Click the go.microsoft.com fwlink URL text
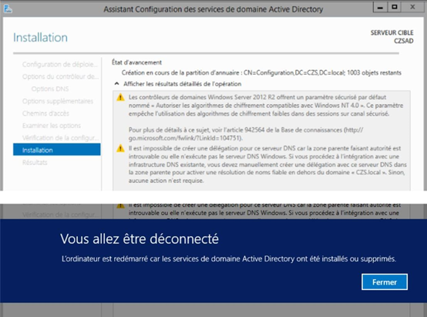This screenshot has height=317, width=427. 185,138
